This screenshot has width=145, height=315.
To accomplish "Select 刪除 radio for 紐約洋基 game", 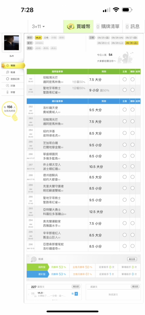I will pos(132,133).
